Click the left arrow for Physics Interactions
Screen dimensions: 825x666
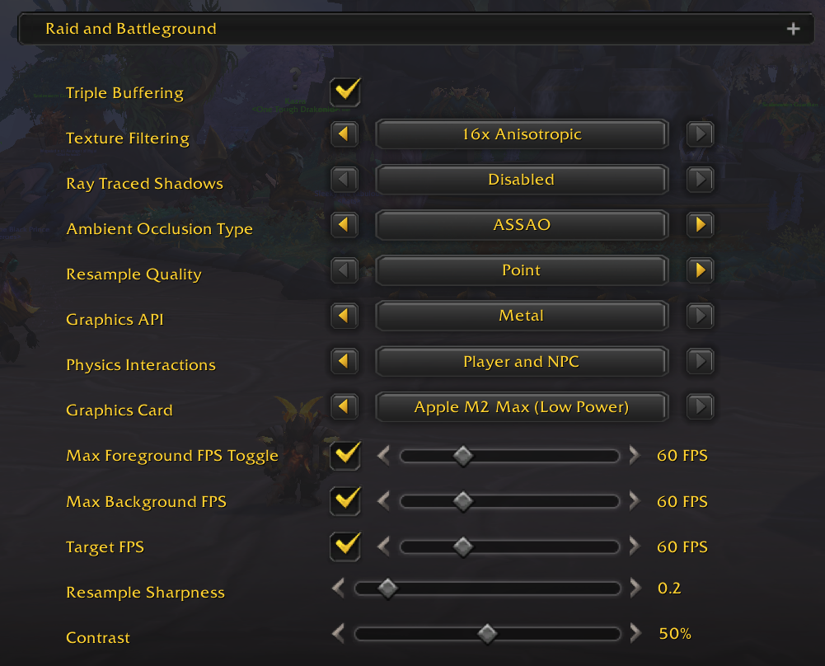(344, 361)
